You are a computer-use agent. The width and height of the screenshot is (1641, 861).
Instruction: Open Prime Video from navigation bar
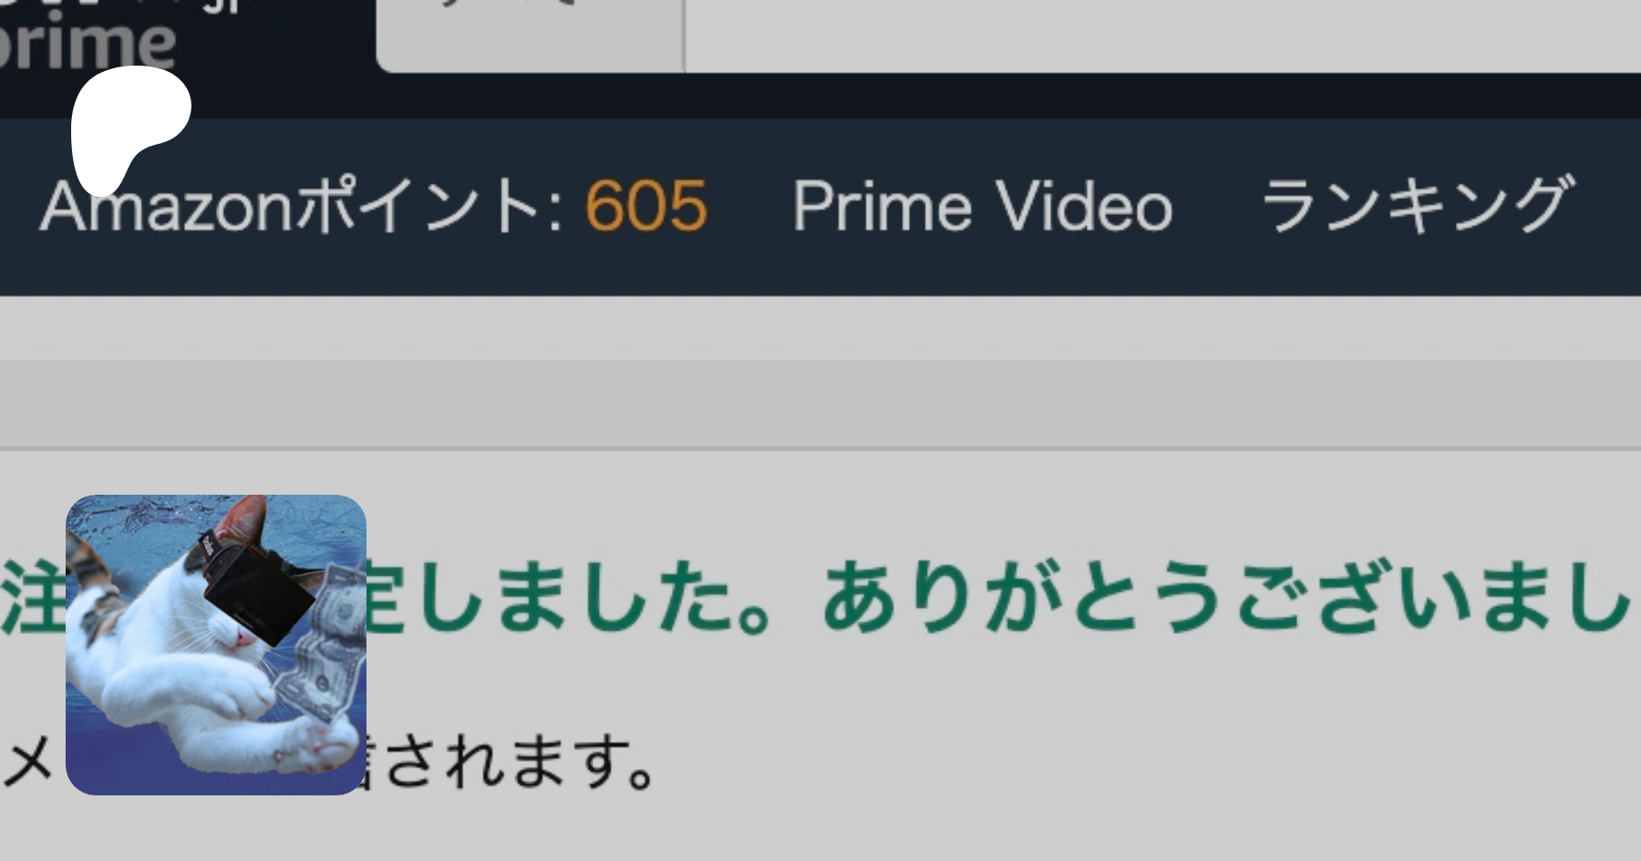coord(982,206)
